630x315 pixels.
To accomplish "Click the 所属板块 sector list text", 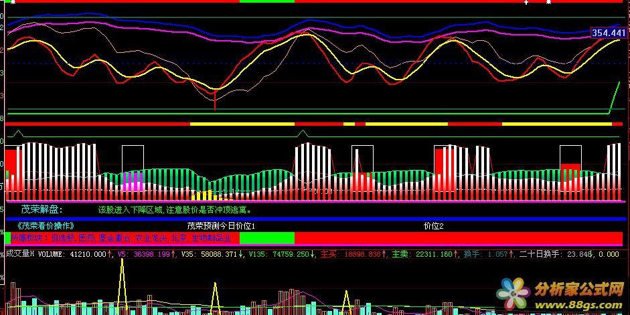I will pyautogui.click(x=121, y=238).
